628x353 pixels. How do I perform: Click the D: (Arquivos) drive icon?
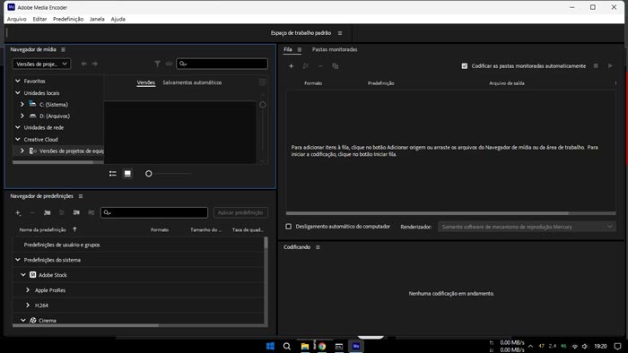click(x=33, y=116)
